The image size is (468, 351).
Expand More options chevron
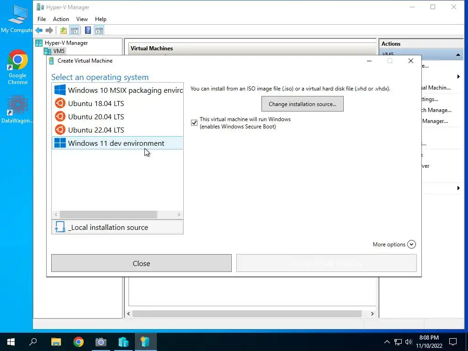(411, 244)
